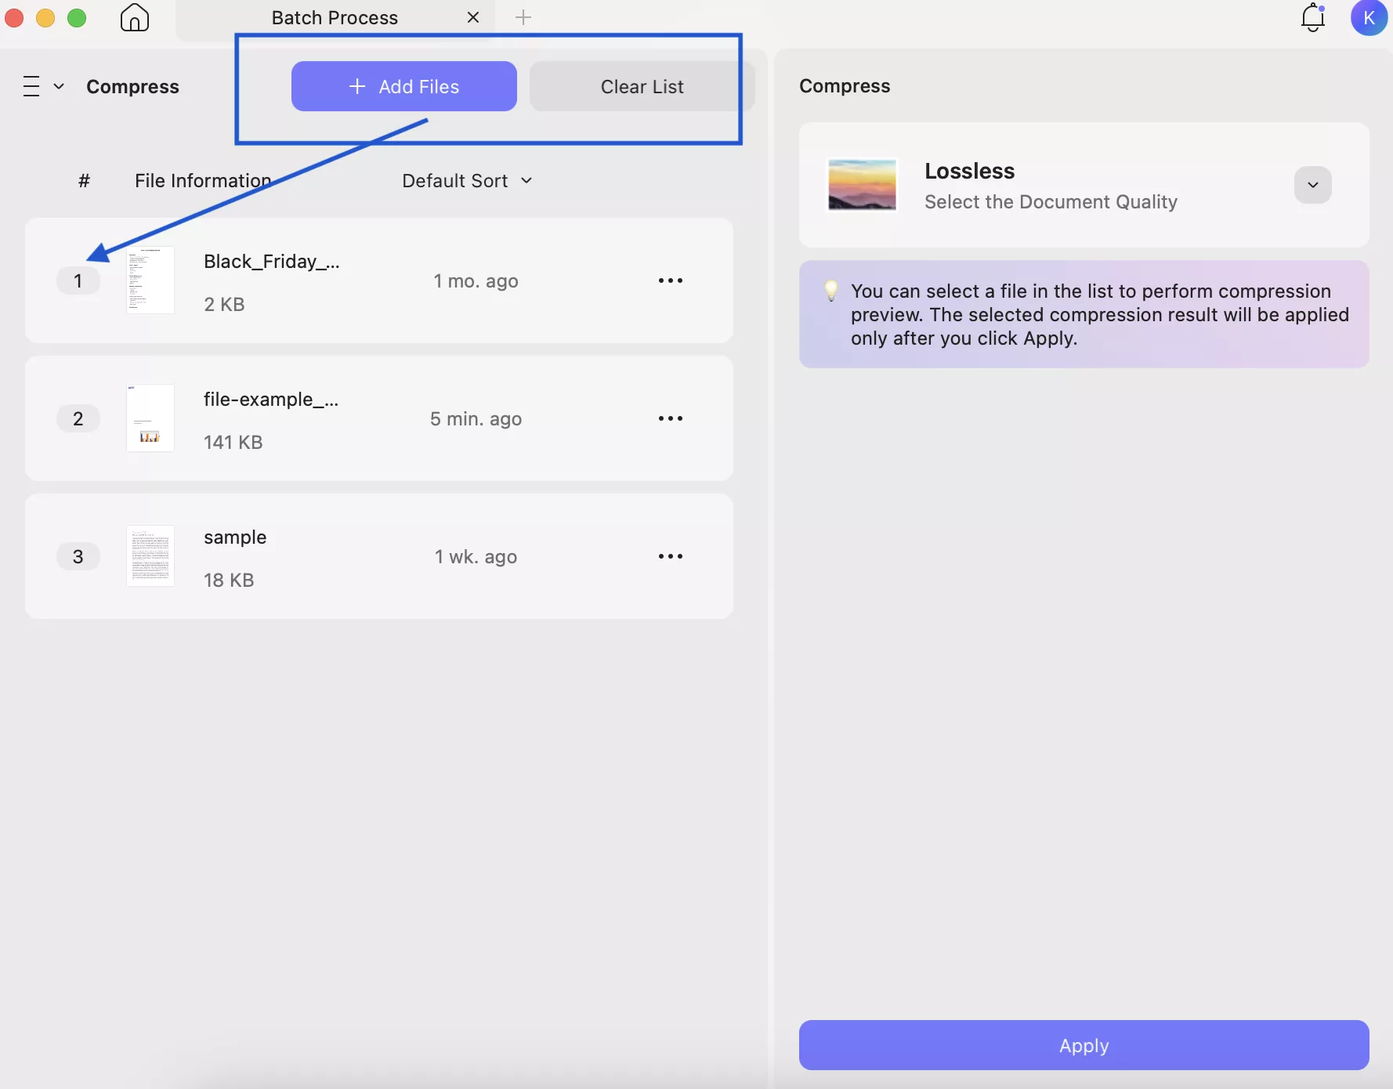
Task: Open a new tab with the plus icon
Action: pos(523,16)
